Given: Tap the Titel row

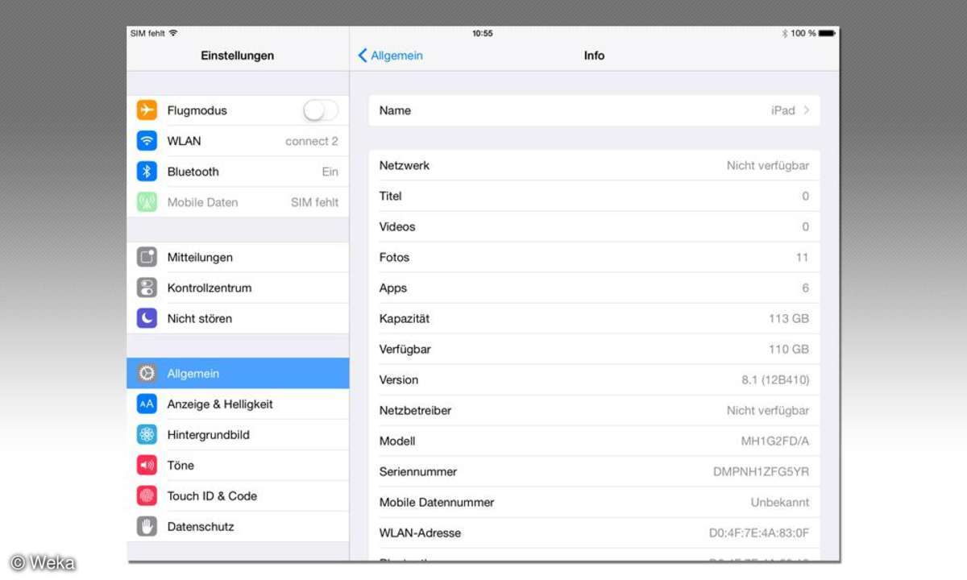Looking at the screenshot, I should pos(594,196).
